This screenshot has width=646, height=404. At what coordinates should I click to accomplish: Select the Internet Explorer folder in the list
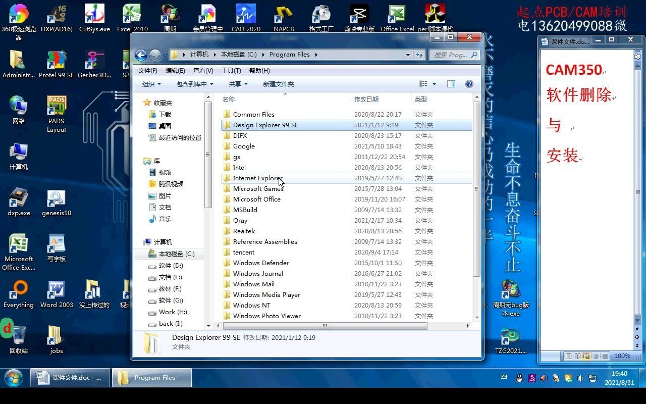coord(258,178)
